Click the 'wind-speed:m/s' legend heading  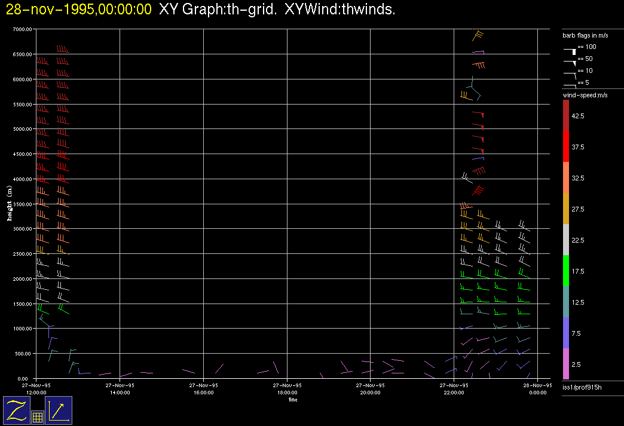[583, 96]
